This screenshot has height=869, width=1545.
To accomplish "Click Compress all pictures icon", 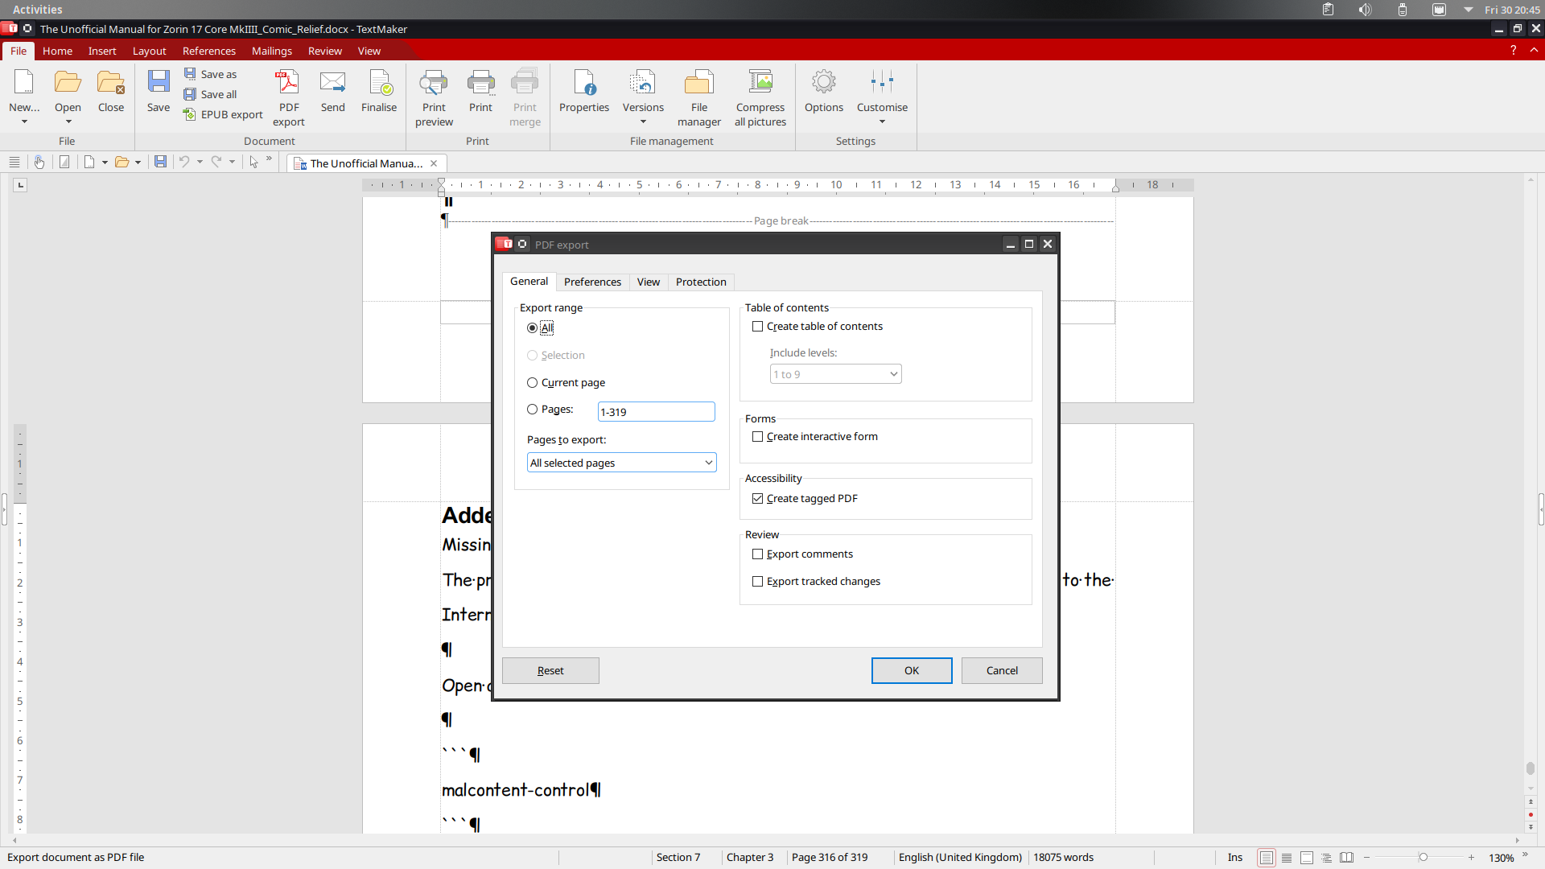I will click(x=760, y=83).
